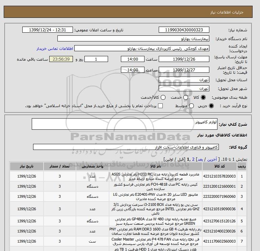Viewport: 260px width, 251px height.
Task: Click the remaining time countdown 23:56:39
Action: pos(61,59)
